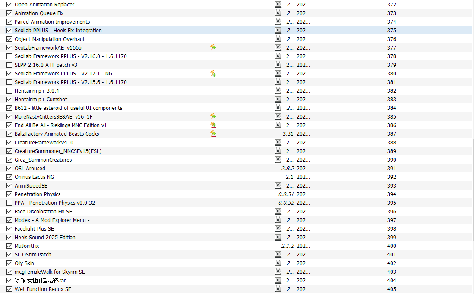Disable the Open Animation Replacer checkbox
This screenshot has height=294, width=474.
tap(9, 5)
